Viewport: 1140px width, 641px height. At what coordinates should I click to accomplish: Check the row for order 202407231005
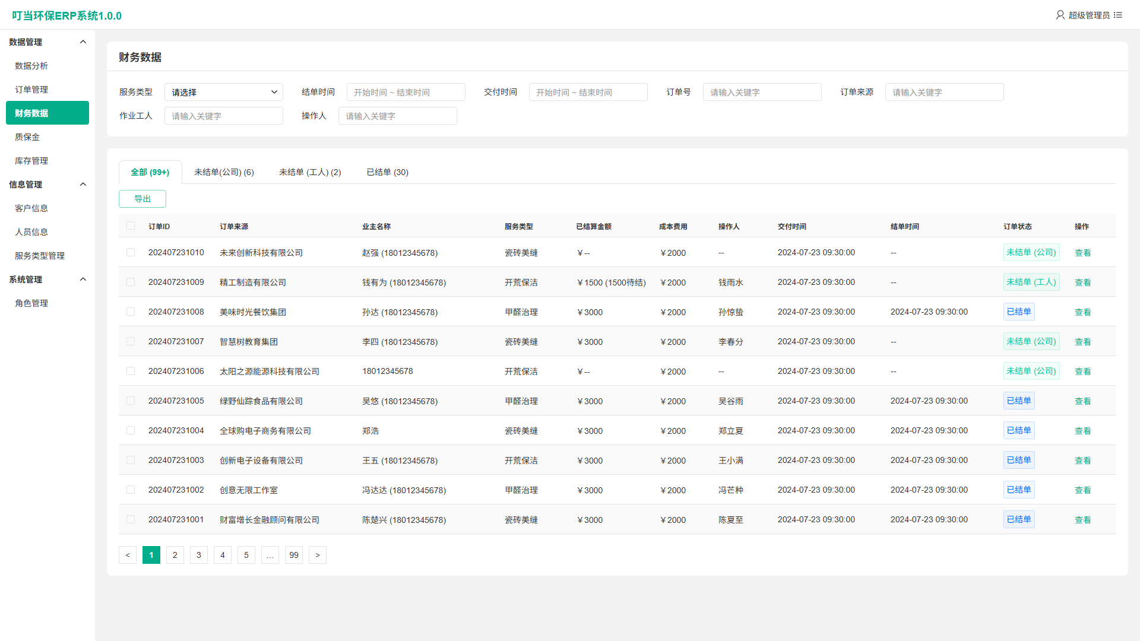coord(131,401)
